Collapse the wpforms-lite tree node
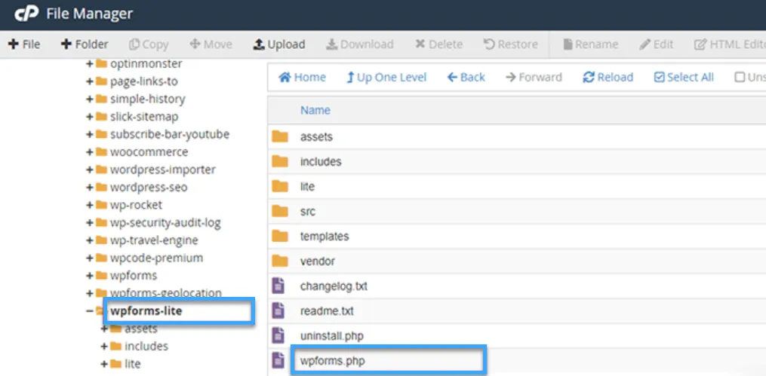This screenshot has width=766, height=376. point(89,310)
